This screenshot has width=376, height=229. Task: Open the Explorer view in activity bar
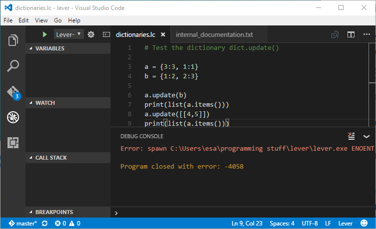pyautogui.click(x=13, y=40)
